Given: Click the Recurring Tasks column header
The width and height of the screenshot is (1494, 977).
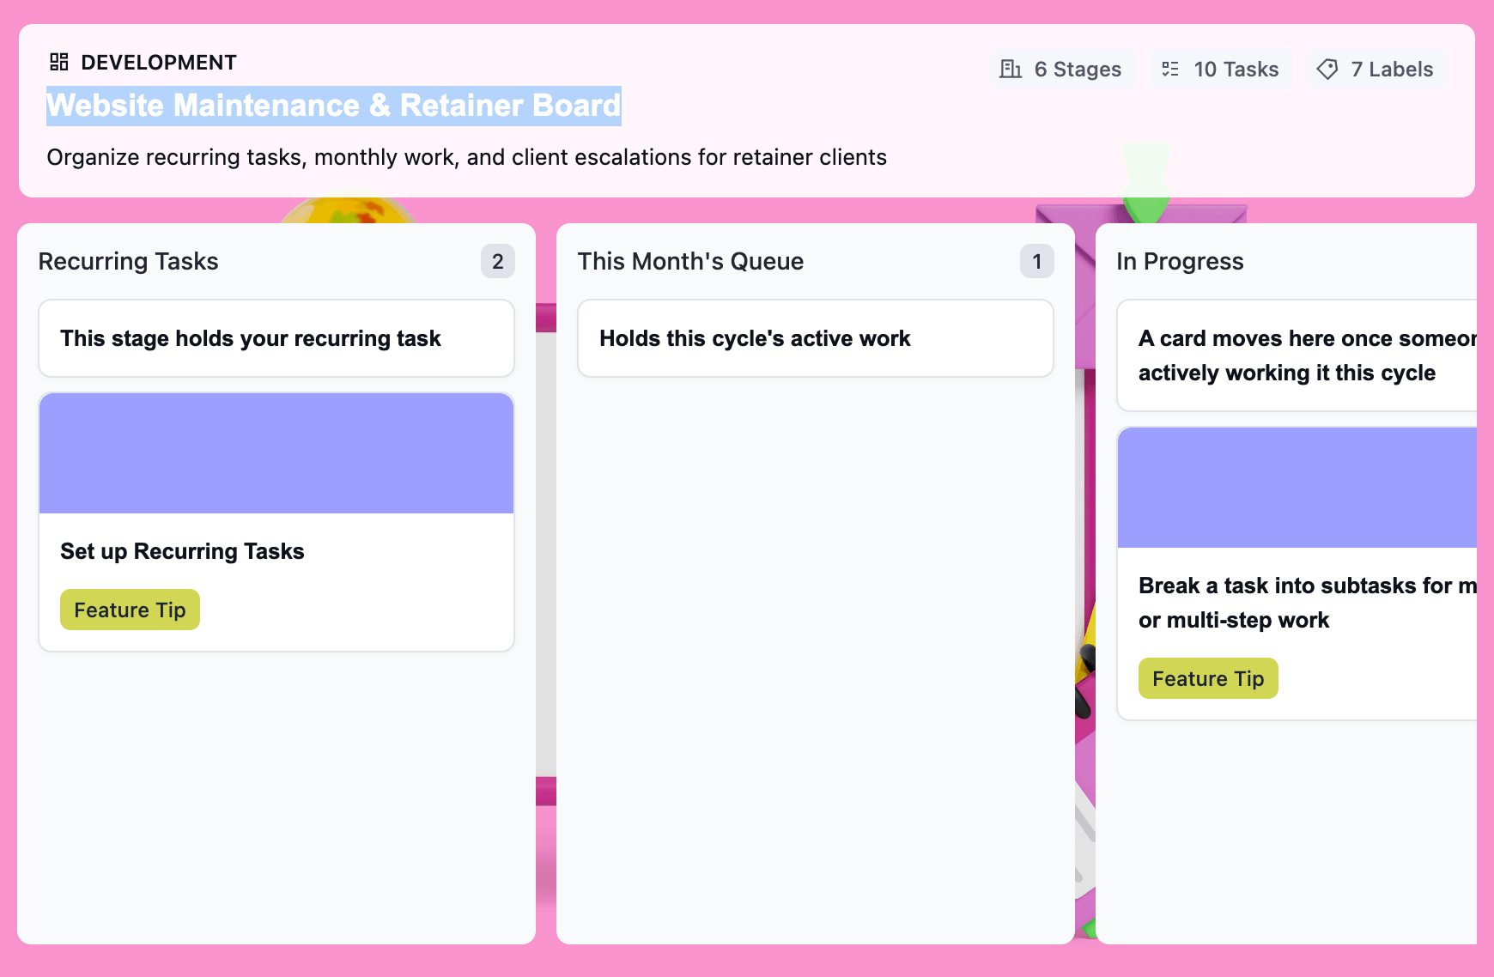Looking at the screenshot, I should pyautogui.click(x=129, y=261).
